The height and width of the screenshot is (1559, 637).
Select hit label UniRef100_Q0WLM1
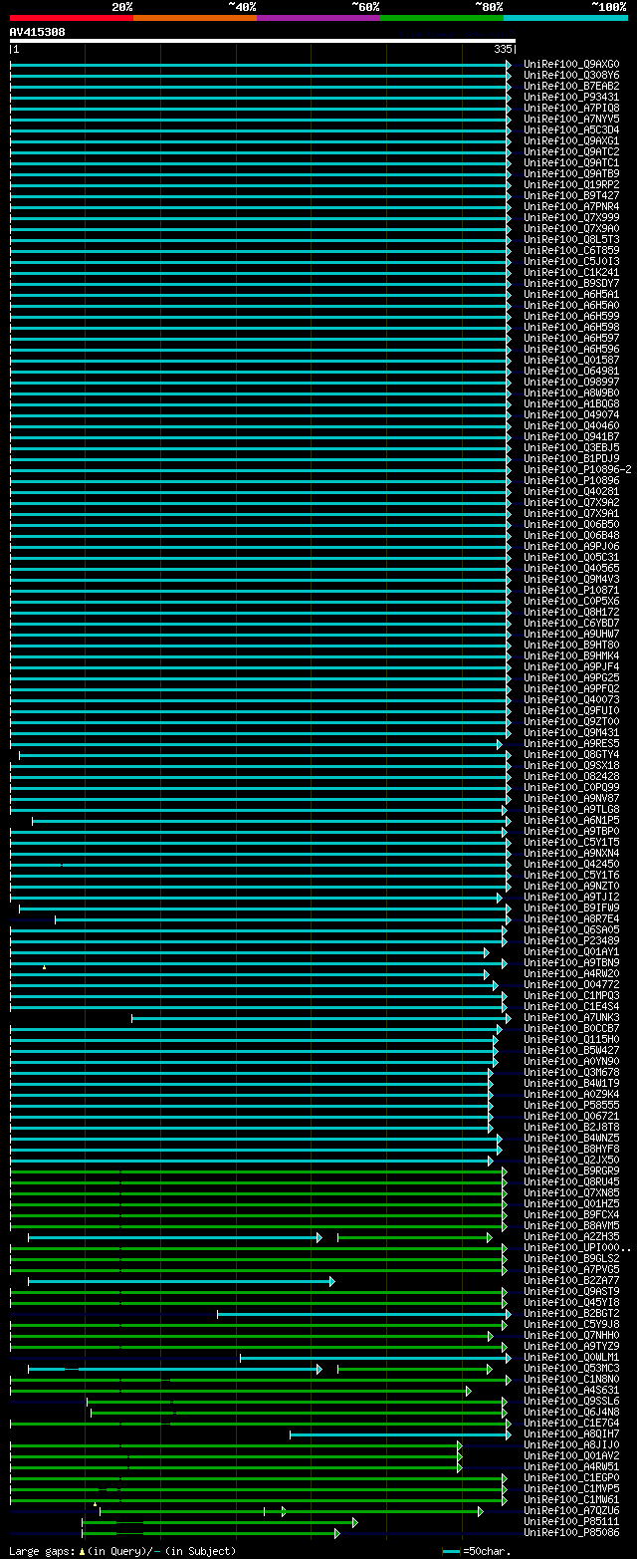pos(571,1358)
